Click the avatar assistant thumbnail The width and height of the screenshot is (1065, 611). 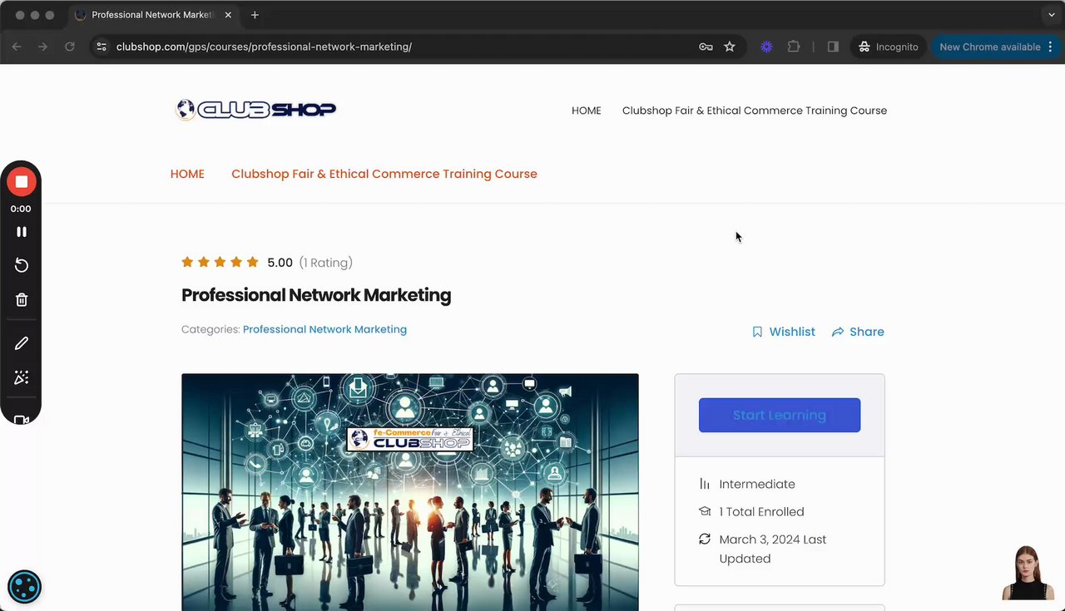1028,573
